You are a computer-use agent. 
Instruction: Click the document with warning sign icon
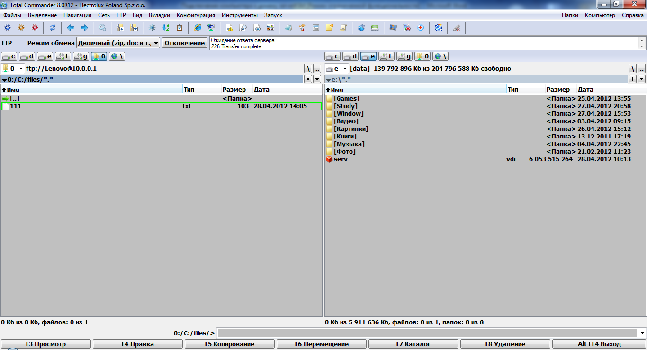229,28
